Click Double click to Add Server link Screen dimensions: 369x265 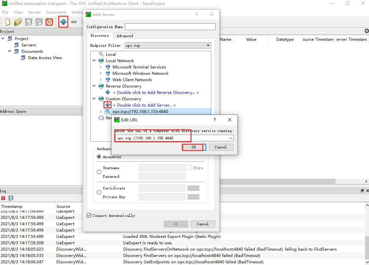144,105
